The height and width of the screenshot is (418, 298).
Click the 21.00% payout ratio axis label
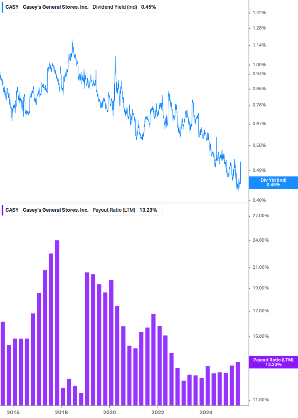pos(261,267)
